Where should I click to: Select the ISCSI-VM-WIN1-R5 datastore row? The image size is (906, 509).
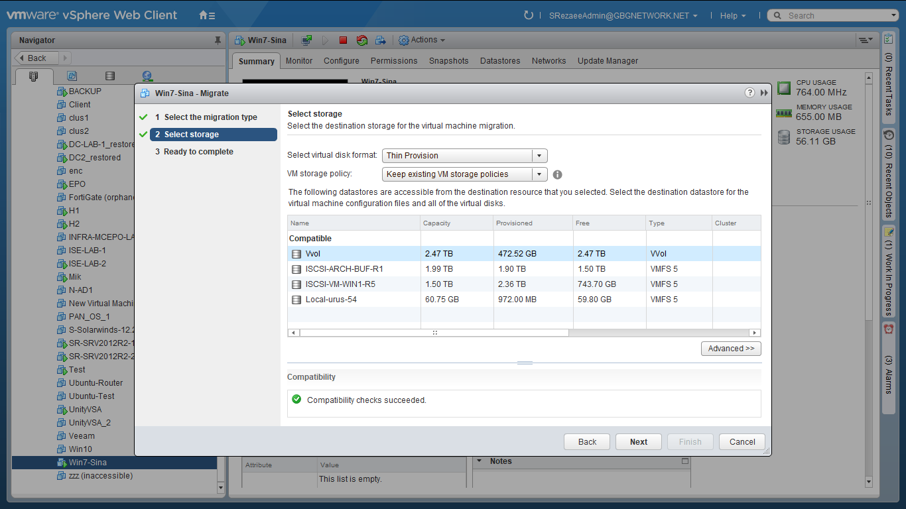pos(524,284)
